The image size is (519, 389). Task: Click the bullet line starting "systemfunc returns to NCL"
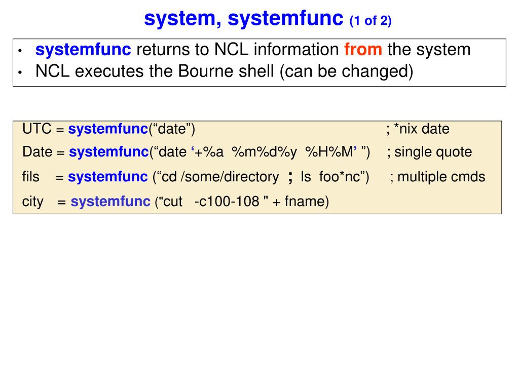tap(253, 50)
